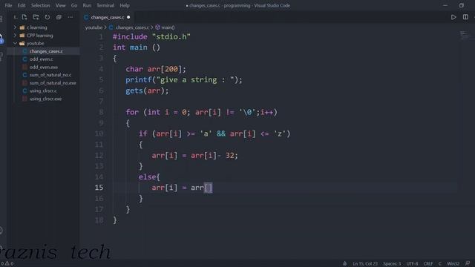Open the View menu

coord(61,5)
